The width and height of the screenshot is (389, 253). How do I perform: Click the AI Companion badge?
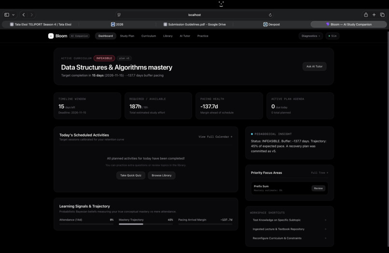pyautogui.click(x=79, y=36)
